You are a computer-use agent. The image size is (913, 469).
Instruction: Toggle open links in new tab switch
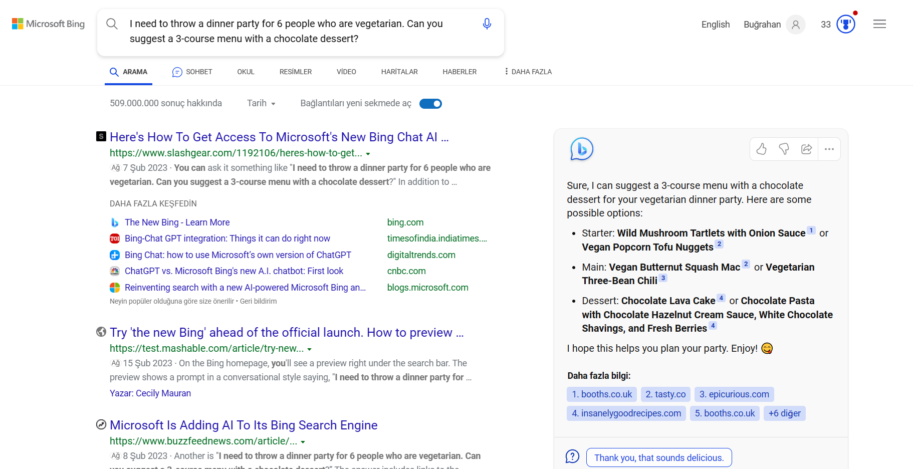pos(430,104)
